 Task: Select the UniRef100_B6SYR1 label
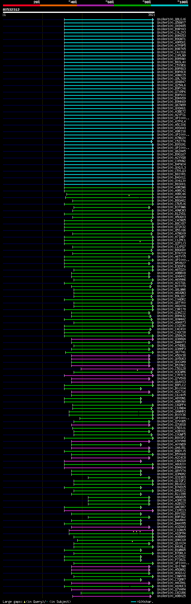point(171,174)
